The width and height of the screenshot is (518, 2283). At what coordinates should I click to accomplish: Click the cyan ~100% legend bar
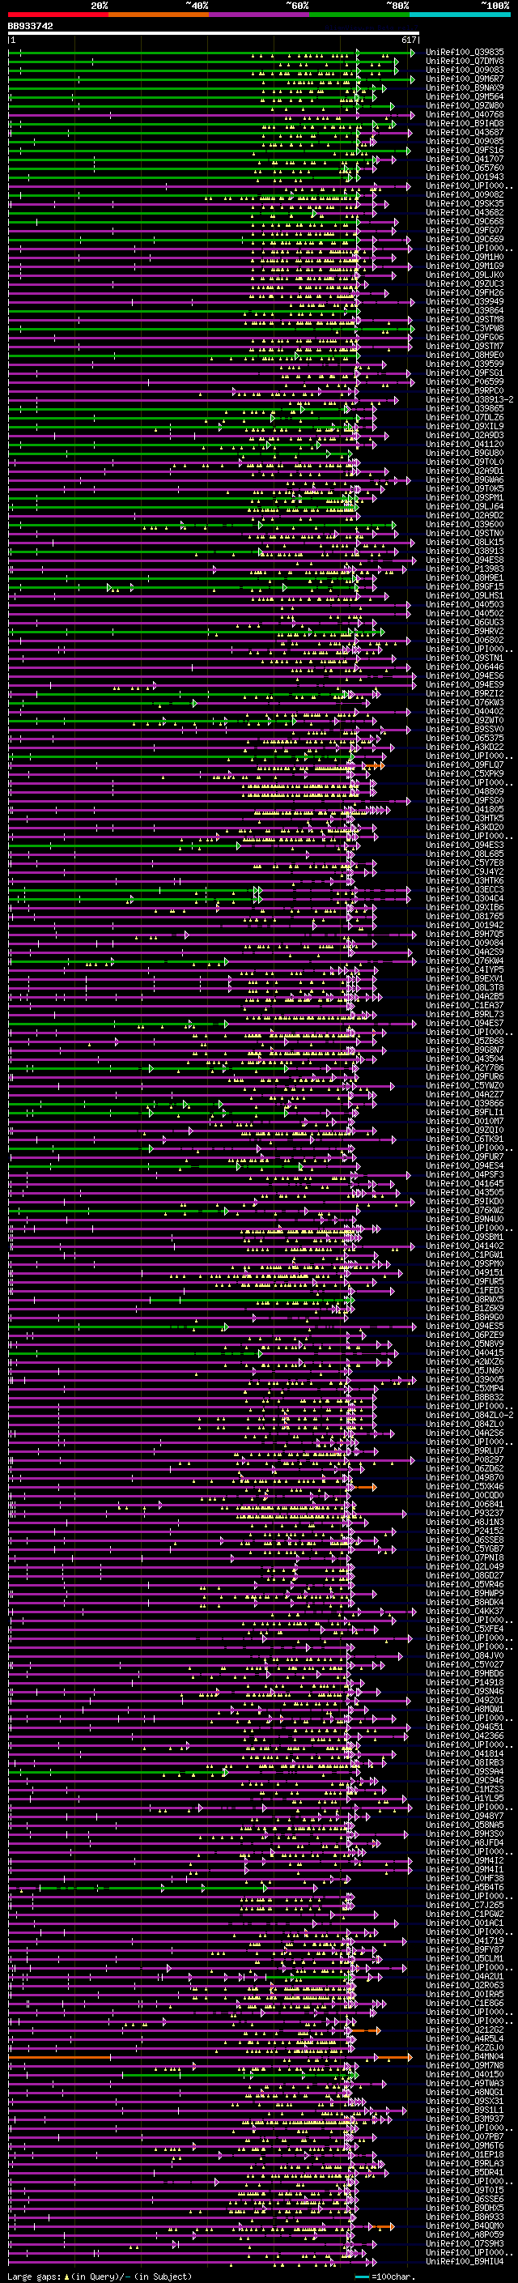point(460,15)
